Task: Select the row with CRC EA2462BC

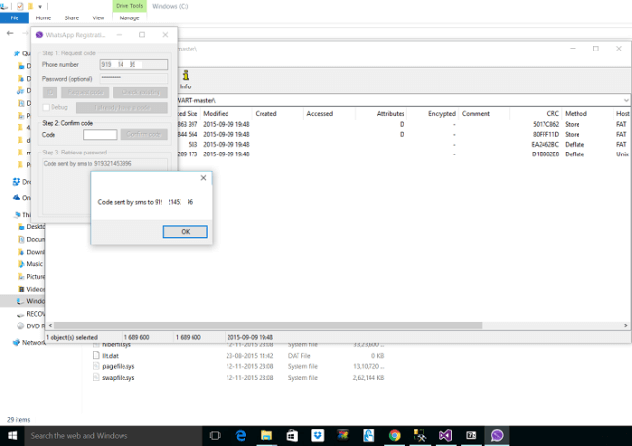Action: click(x=404, y=144)
